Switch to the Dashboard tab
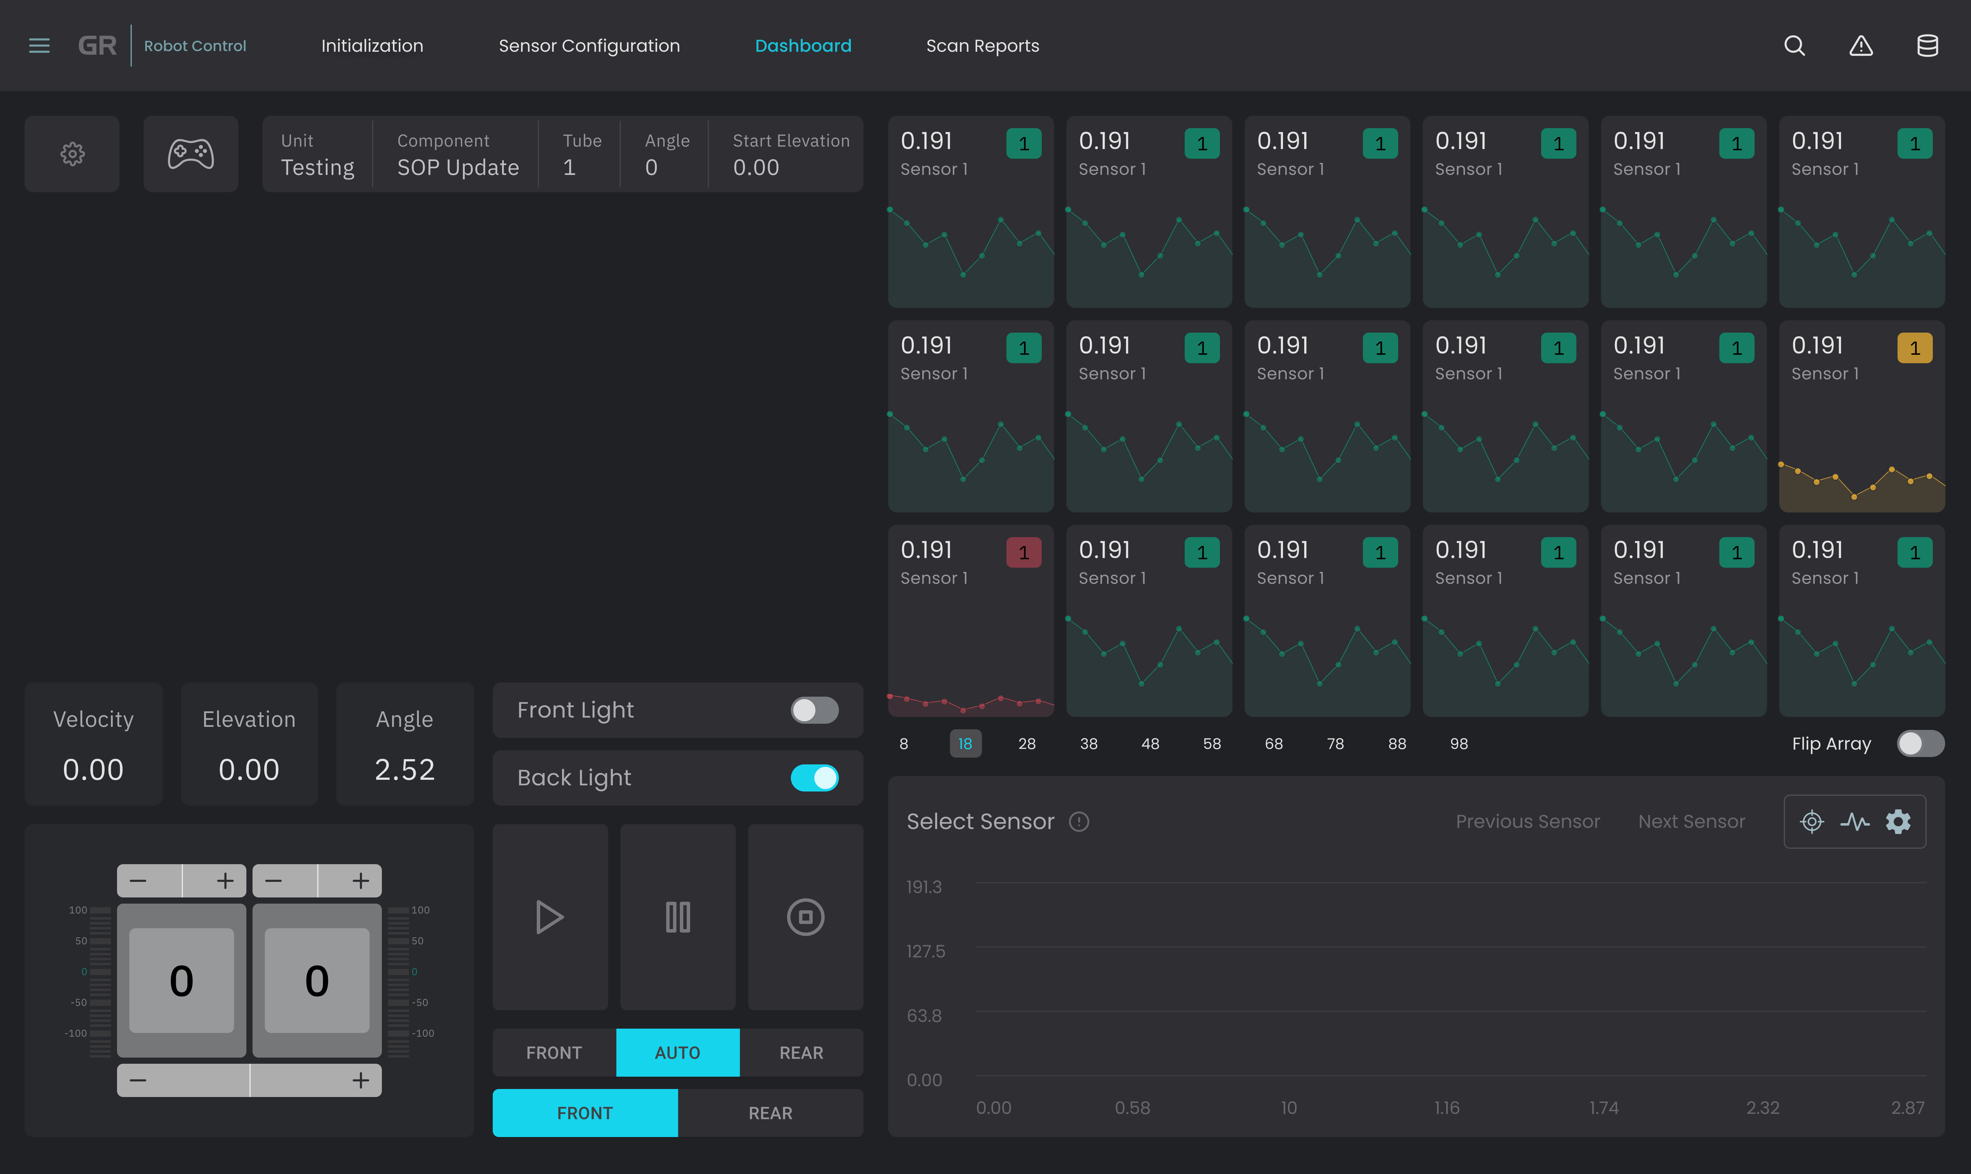 pos(803,46)
